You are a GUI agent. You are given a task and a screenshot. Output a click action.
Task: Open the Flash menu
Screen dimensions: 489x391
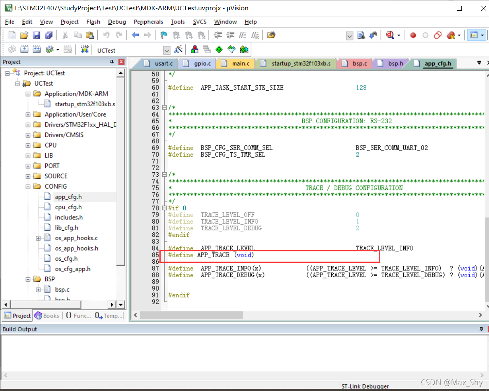[x=93, y=22]
